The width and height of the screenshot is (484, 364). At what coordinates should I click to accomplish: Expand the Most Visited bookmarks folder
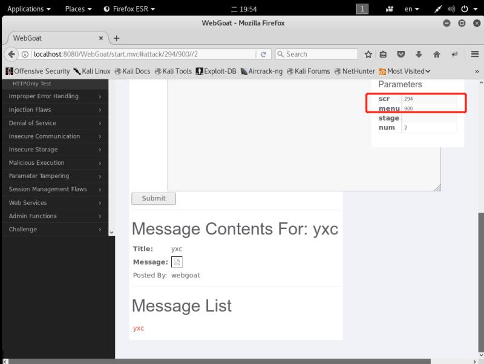coord(404,71)
